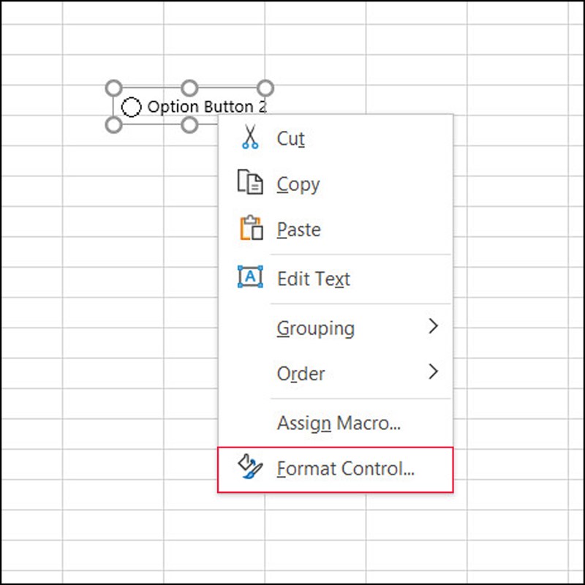Open the Edit Text option
The width and height of the screenshot is (585, 585).
313,278
